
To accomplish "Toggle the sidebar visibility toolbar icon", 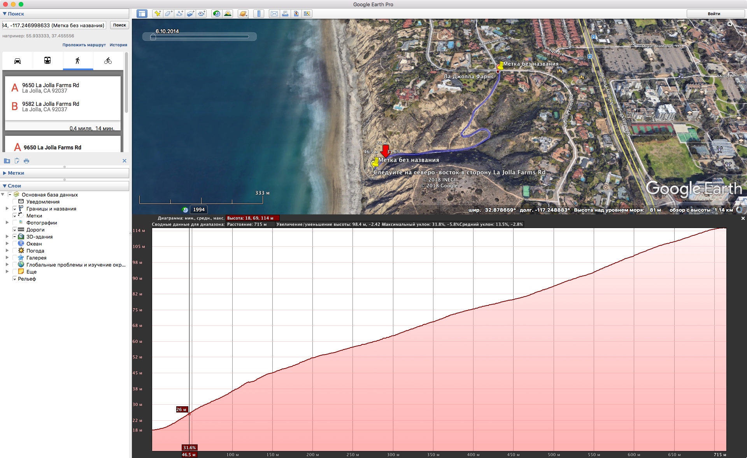I will click(x=142, y=14).
